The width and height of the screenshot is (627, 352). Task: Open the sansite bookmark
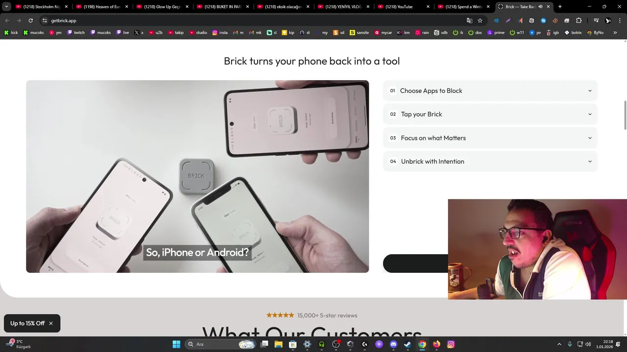[359, 32]
